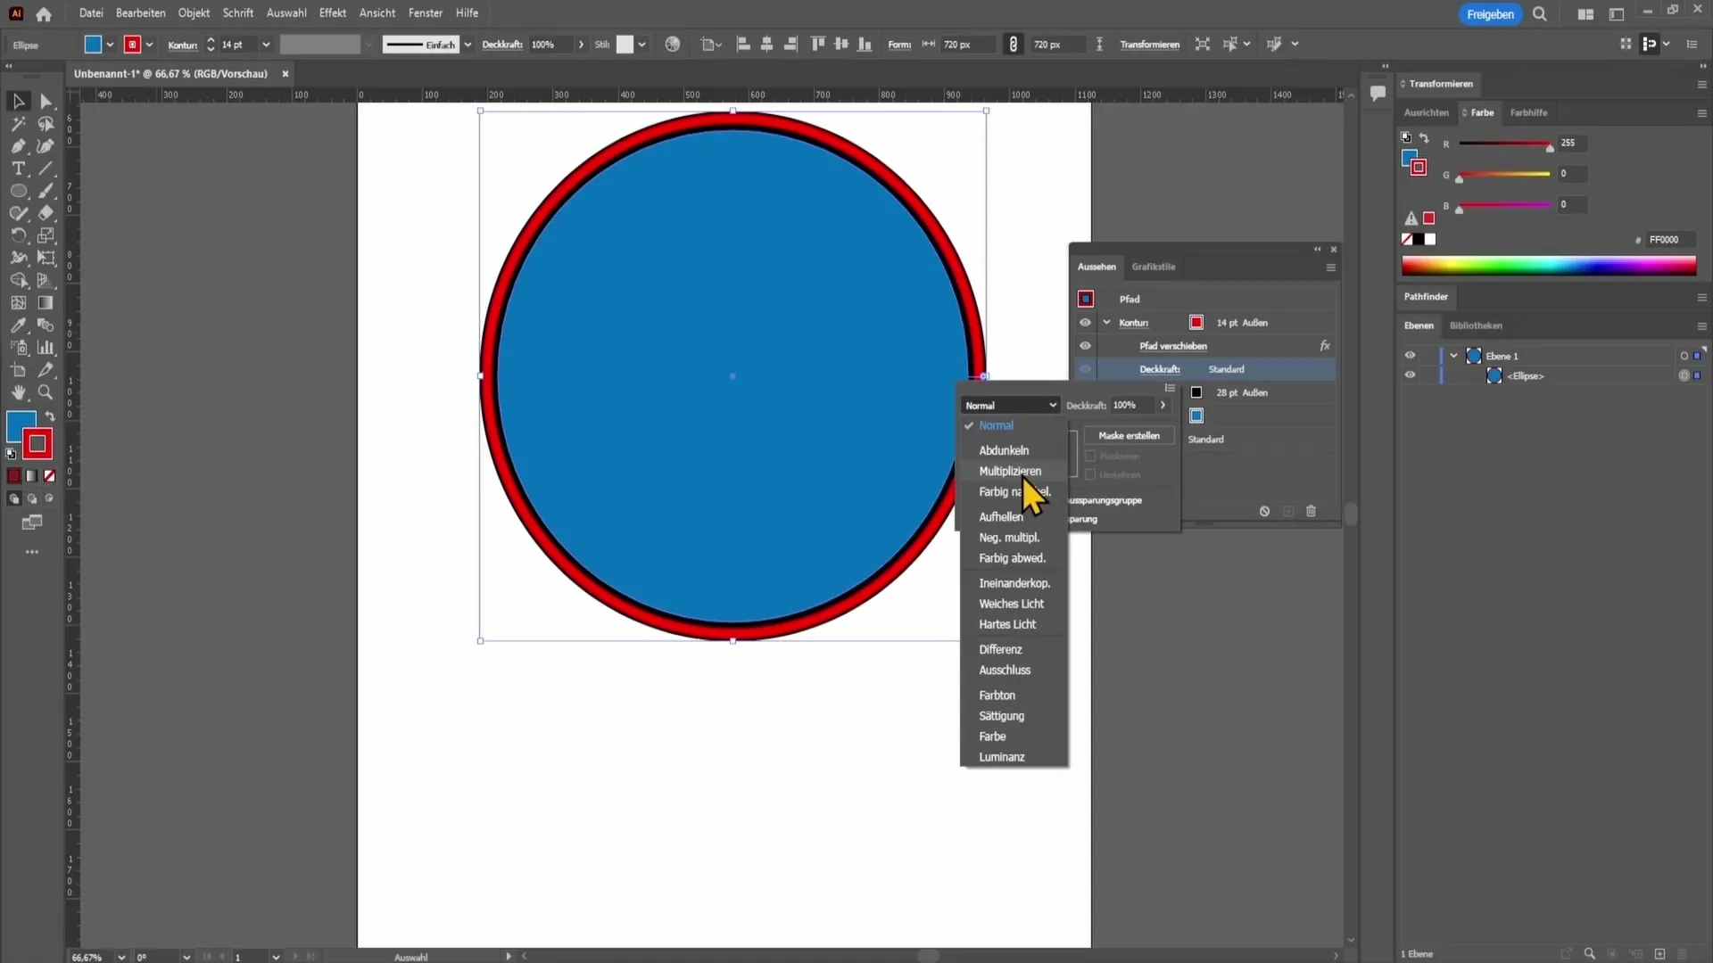Open the Bibliotheken tab

1476,325
